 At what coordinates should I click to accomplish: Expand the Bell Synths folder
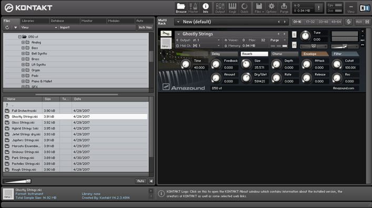[x=23, y=53]
